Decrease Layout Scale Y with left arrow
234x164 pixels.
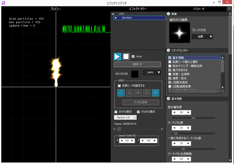click(142, 141)
